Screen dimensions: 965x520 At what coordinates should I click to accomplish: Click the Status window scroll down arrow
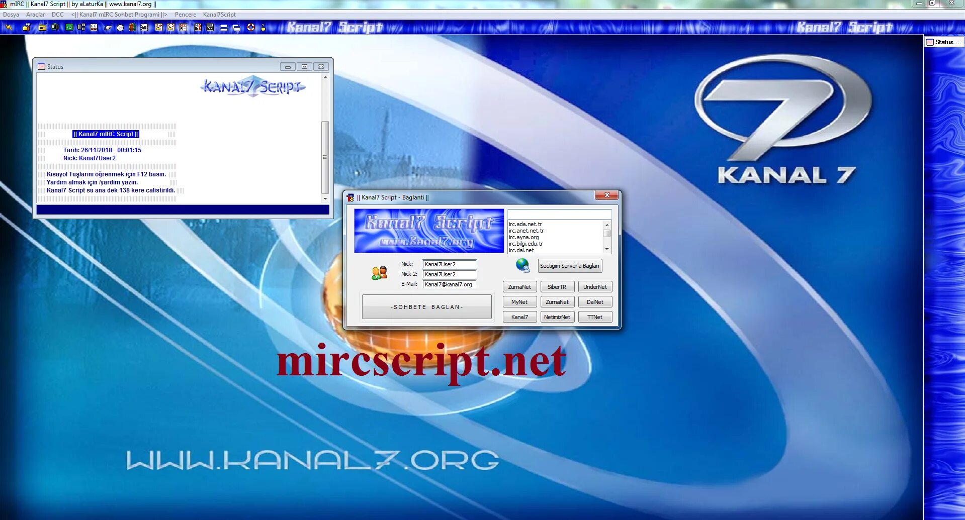325,199
